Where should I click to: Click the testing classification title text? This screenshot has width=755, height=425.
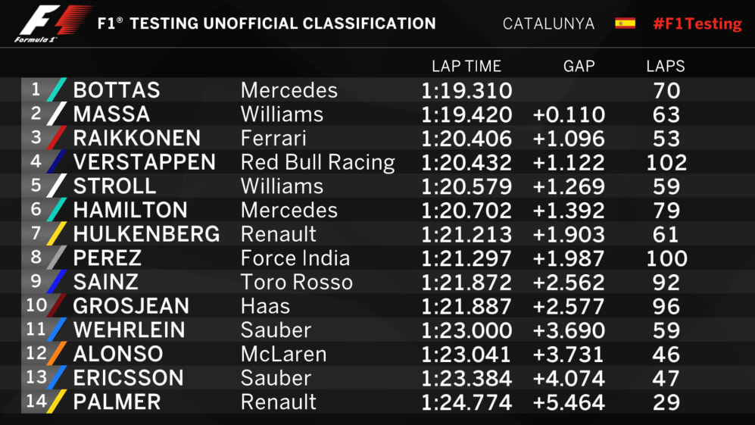[x=267, y=23]
